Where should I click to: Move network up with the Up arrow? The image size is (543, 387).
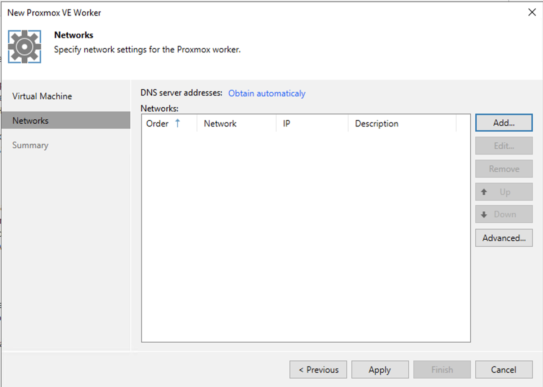pyautogui.click(x=503, y=192)
